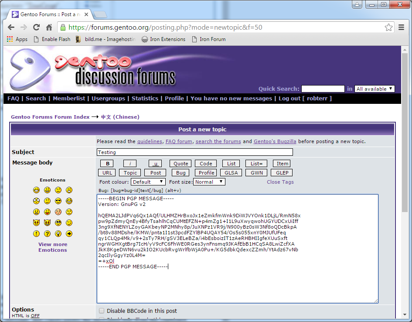Insert the very happy big-grin emoticon
This screenshot has width=412, height=322.
pos(36,190)
